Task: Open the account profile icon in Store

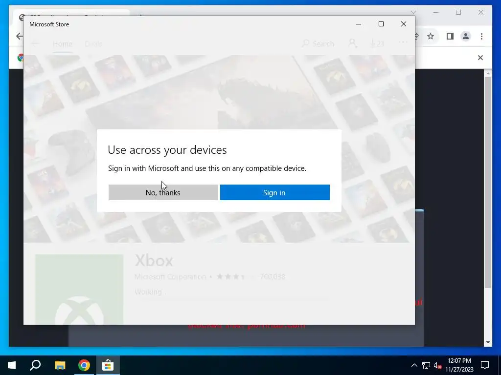Action: point(353,43)
